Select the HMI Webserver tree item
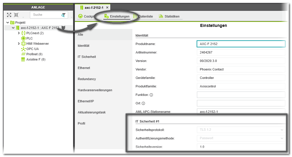The image size is (292, 157). (38, 44)
